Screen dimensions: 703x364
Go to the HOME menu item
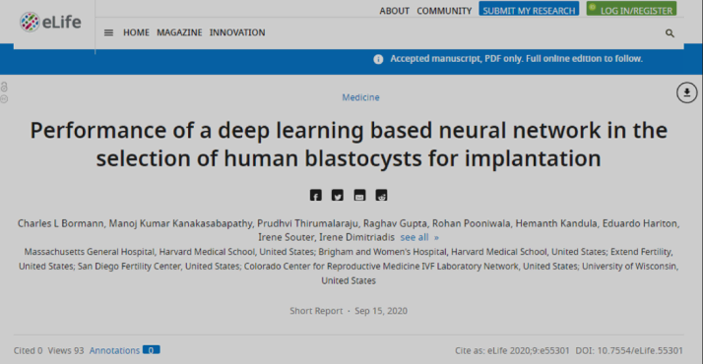tap(136, 32)
